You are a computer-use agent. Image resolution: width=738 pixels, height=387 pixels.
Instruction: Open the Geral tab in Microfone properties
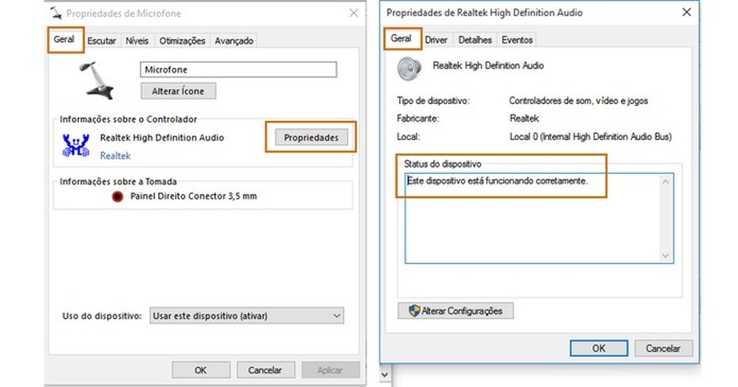(64, 40)
